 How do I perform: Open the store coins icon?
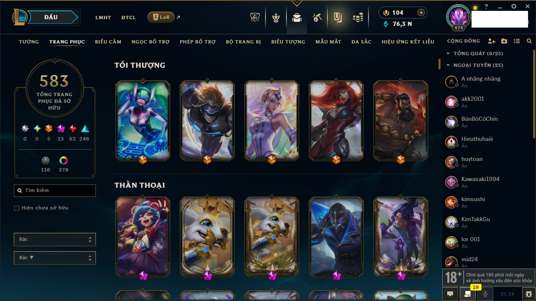tap(358, 18)
